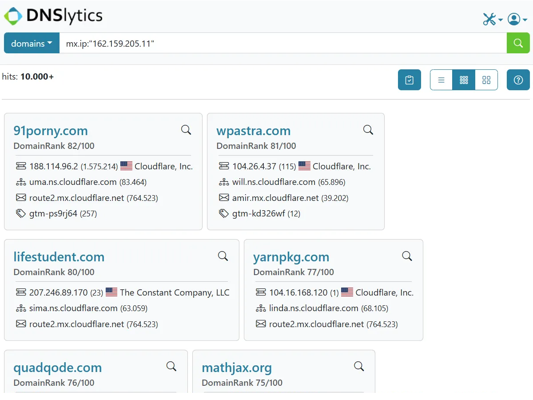This screenshot has height=400, width=533.
Task: Click nameserver sima.ns.cloudflare.com
Action: [x=73, y=308]
